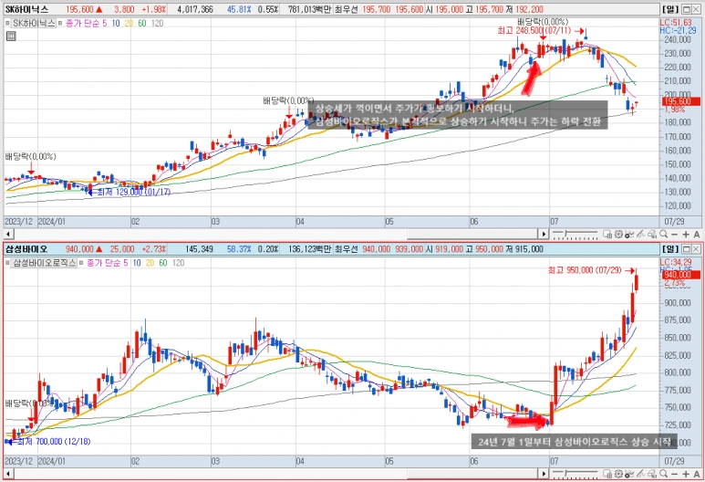Screen dimensions: 705x482
Task: Toggle the small square before 삼성바이오로직스 legend label
Action: (7, 263)
